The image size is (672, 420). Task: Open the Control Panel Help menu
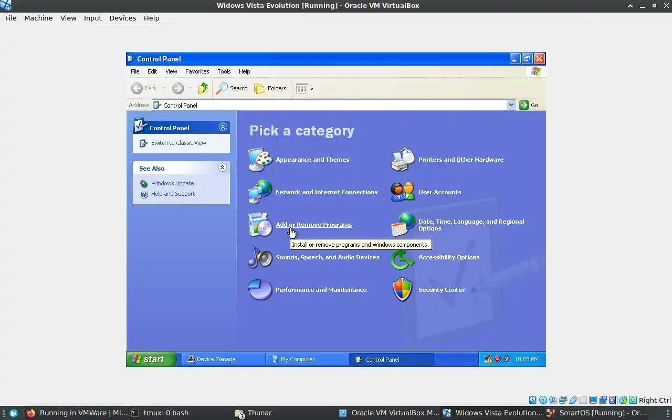(x=244, y=71)
